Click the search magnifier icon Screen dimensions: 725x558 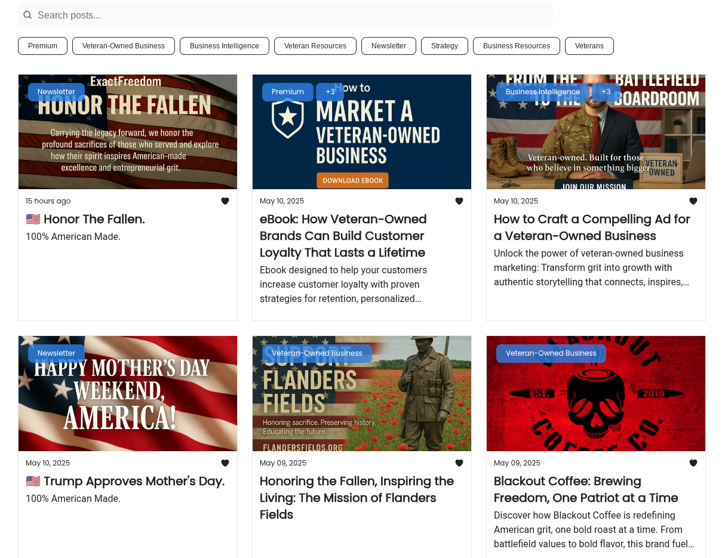(27, 15)
